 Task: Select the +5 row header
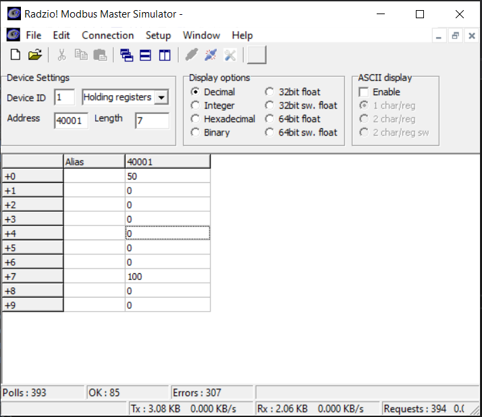(x=32, y=248)
